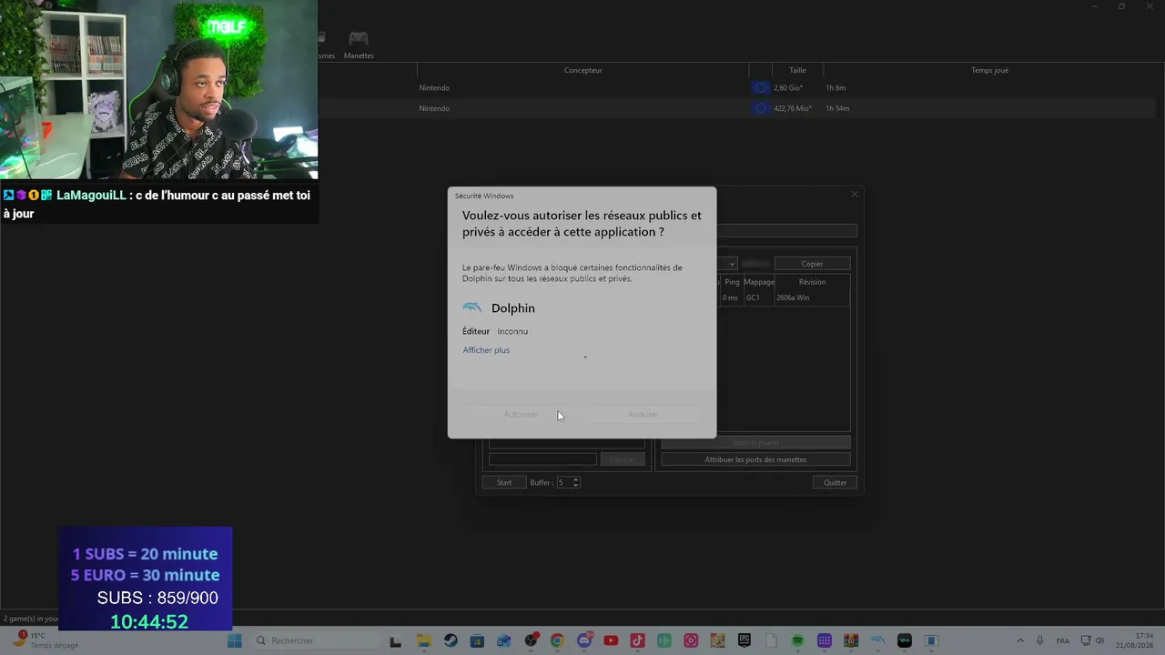This screenshot has height=655, width=1165.
Task: Open the Windows Start menu
Action: [x=234, y=640]
